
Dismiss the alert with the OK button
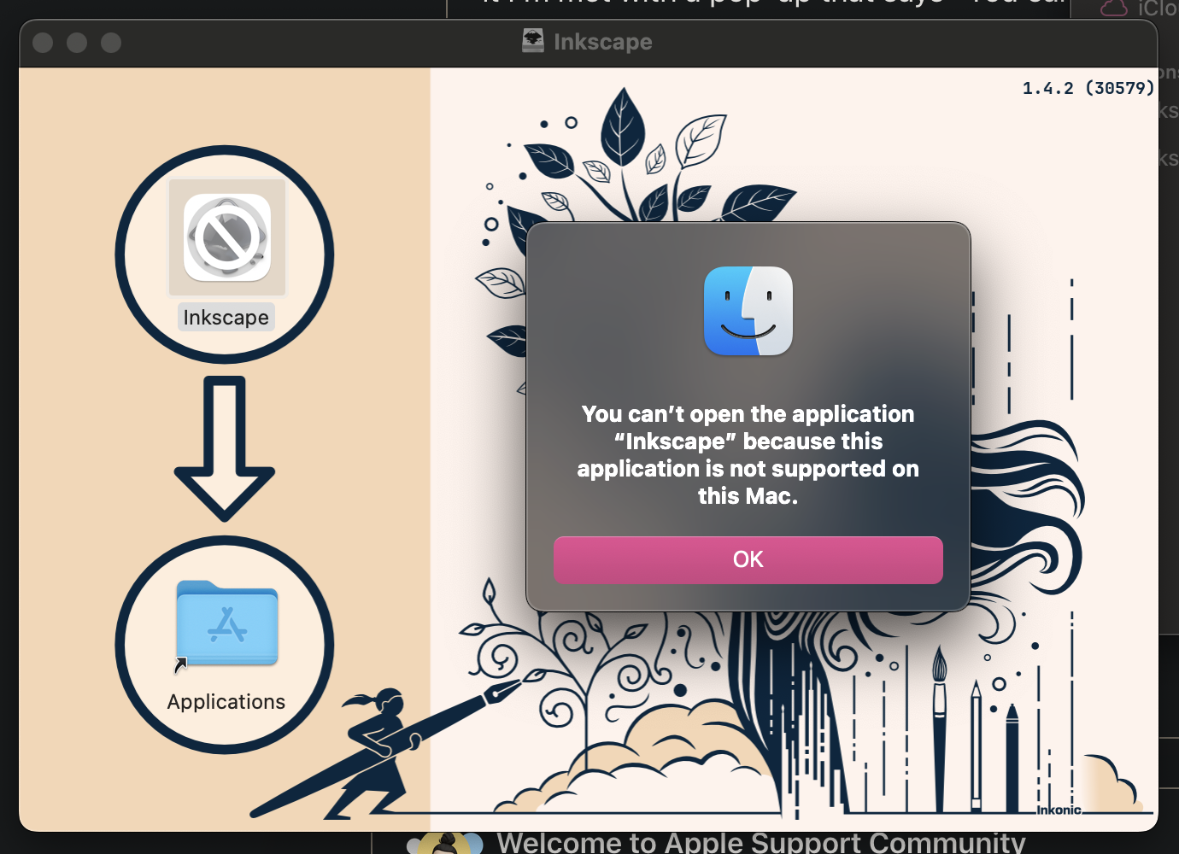pos(748,559)
